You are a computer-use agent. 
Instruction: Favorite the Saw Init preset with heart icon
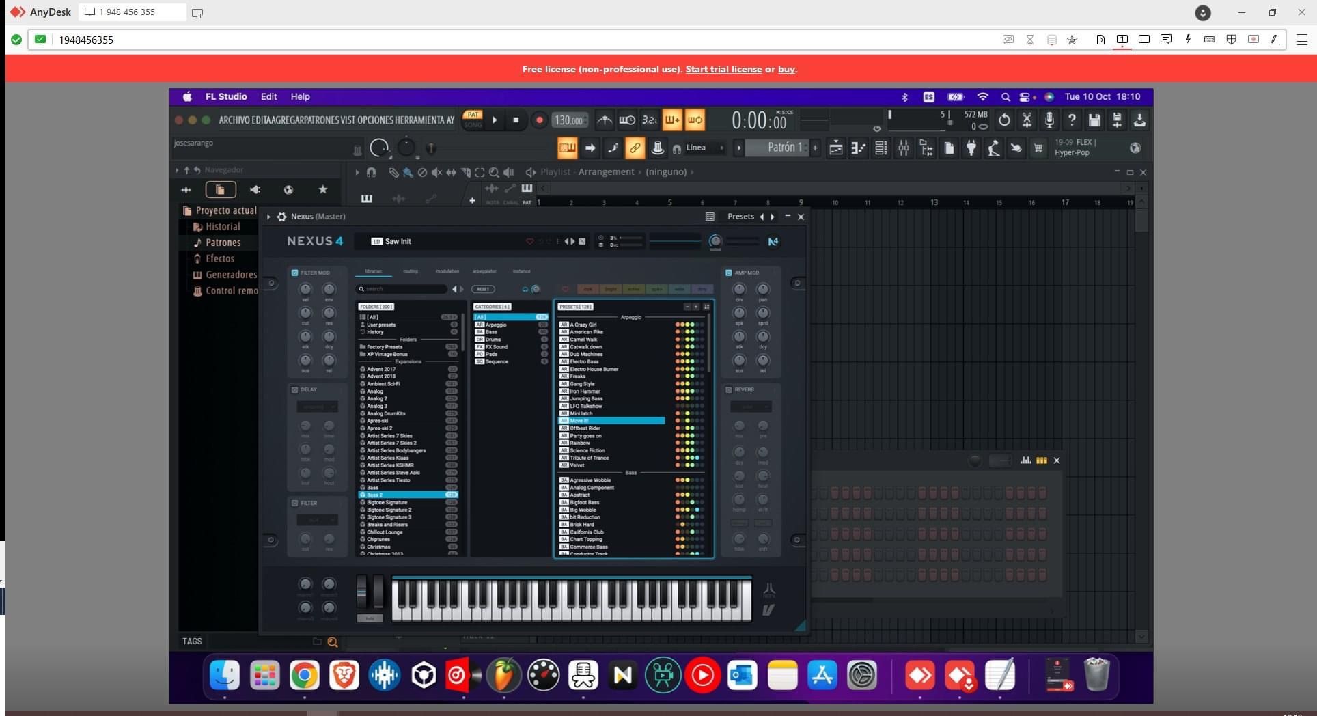pos(529,241)
